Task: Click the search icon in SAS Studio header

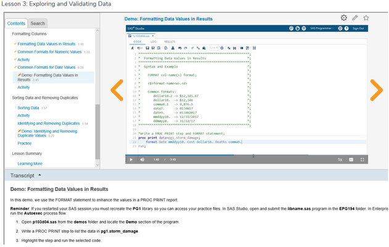Action: pos(291,28)
